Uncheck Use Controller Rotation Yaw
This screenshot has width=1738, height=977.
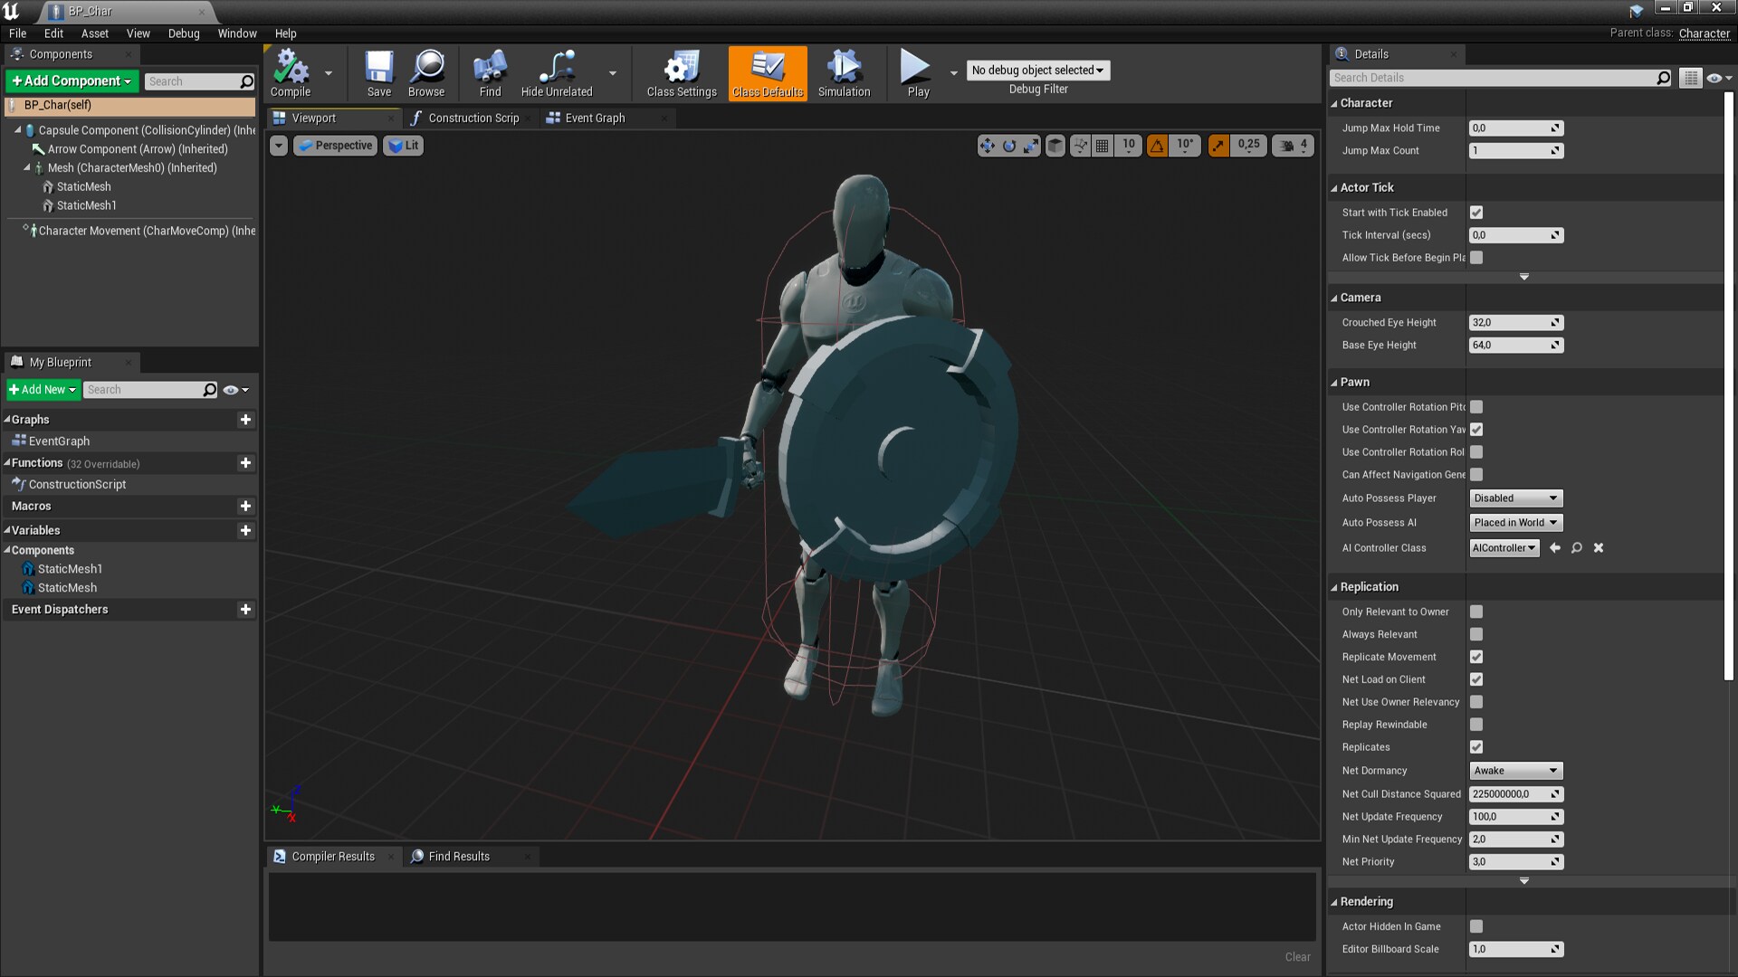tap(1476, 430)
